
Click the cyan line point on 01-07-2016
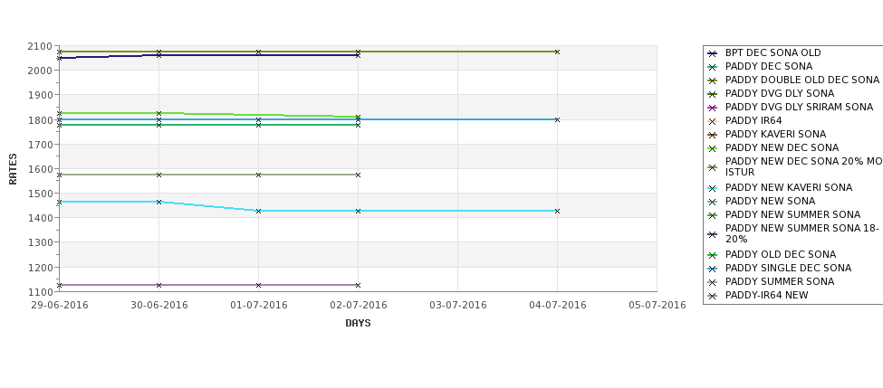point(258,211)
